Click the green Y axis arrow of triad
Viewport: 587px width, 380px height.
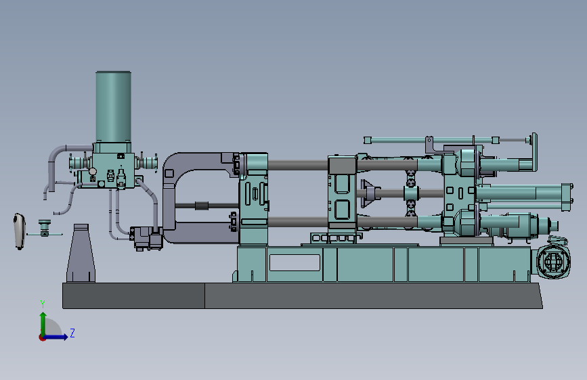43,323
